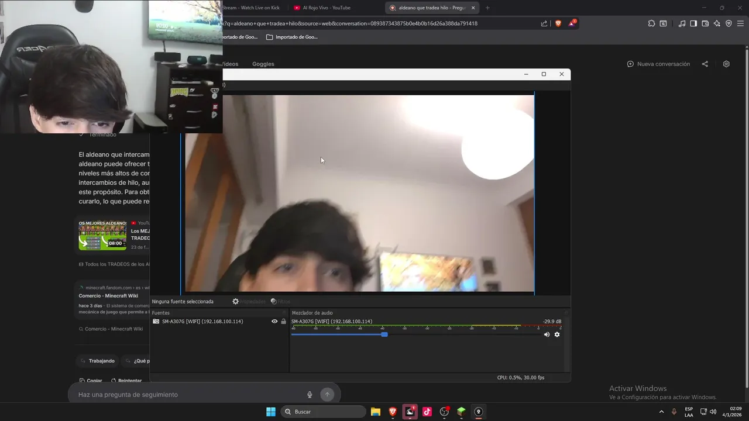Start a Nueva conversación
Image resolution: width=749 pixels, height=421 pixels.
658,64
